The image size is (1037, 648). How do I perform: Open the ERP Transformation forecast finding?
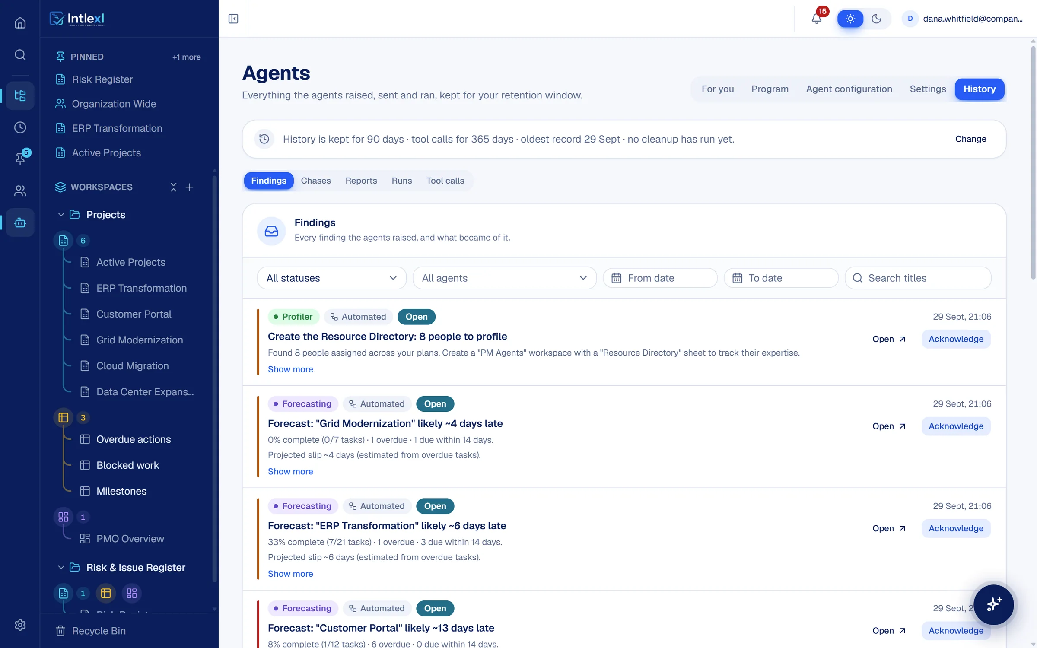click(x=888, y=528)
